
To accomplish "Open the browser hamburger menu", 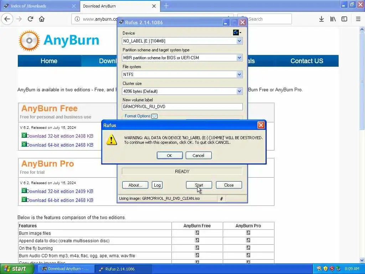I will point(358,19).
